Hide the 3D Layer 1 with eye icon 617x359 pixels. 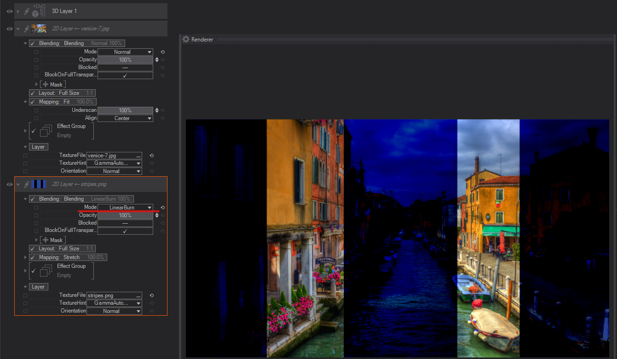click(9, 11)
